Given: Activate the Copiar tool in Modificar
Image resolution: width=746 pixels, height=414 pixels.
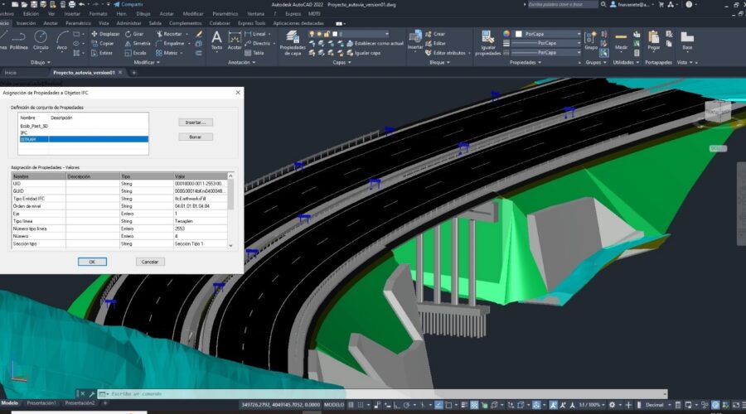Looking at the screenshot, I should 102,43.
